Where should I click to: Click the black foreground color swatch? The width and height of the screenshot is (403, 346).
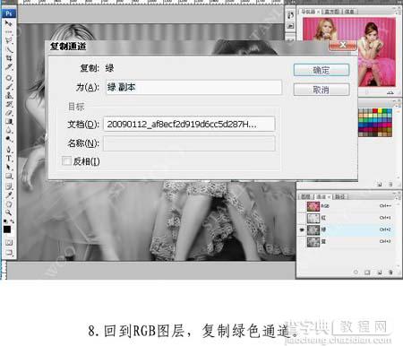coord(7,229)
